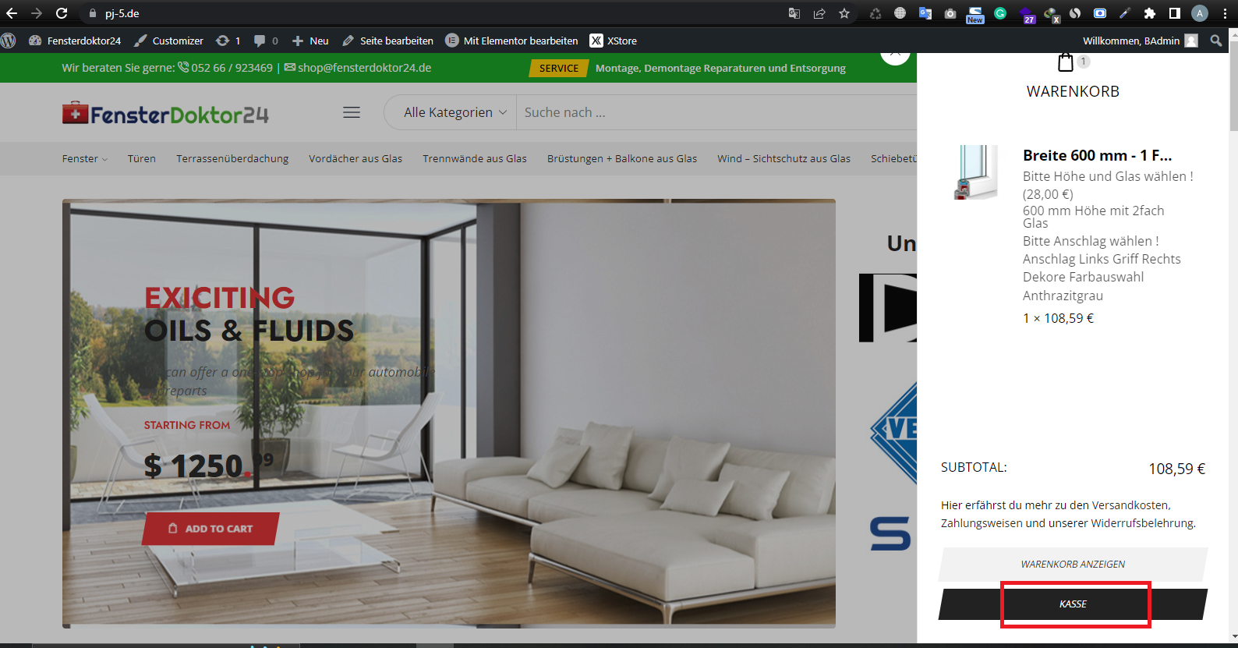Share this page icon in address bar

pyautogui.click(x=819, y=13)
